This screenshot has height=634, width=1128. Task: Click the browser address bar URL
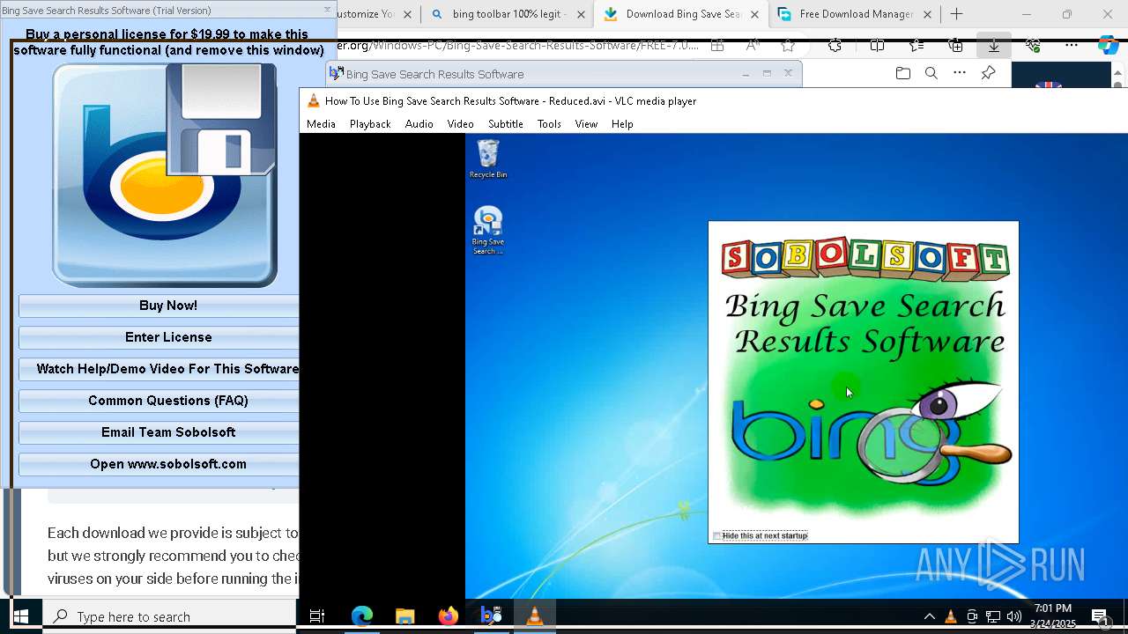[x=518, y=46]
